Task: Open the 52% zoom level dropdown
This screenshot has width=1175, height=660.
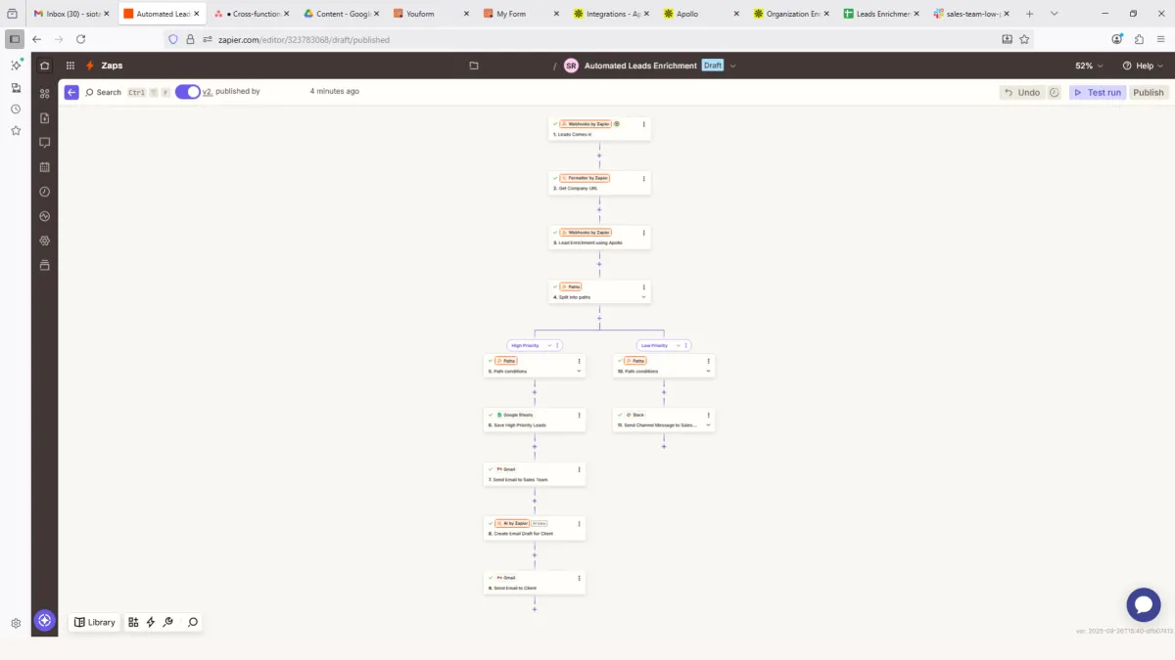Action: pyautogui.click(x=1089, y=66)
